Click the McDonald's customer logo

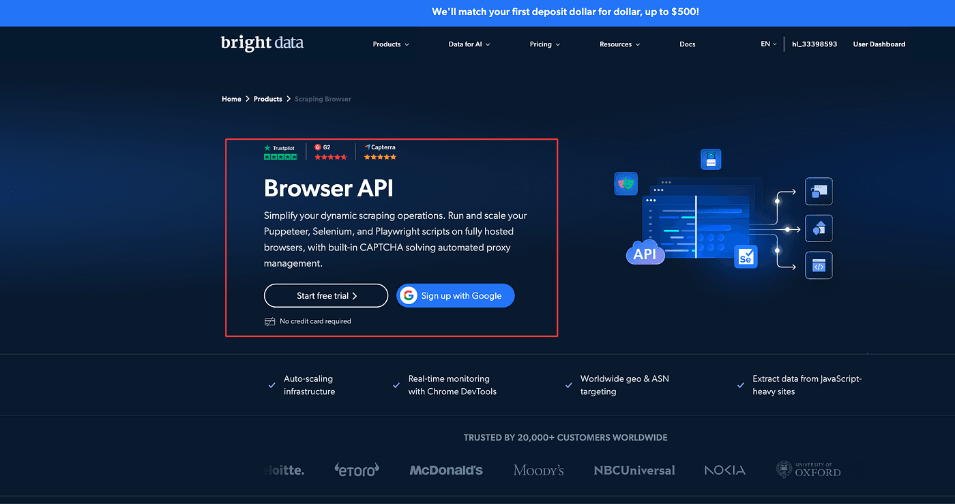click(446, 470)
